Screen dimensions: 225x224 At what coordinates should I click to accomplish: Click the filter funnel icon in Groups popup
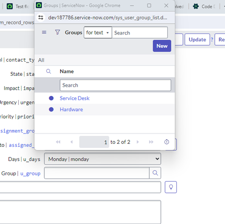click(x=58, y=32)
